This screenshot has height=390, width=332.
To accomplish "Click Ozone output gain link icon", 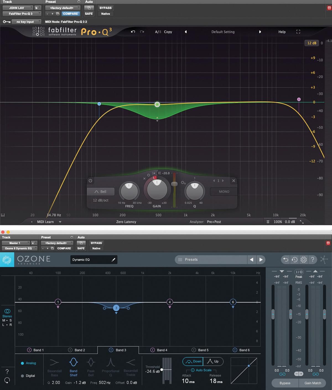I will [x=315, y=374].
